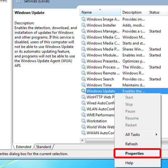Screen dimensions: 168x168
Task: Click the WinHTTP Web P service name
Action: (100, 97)
